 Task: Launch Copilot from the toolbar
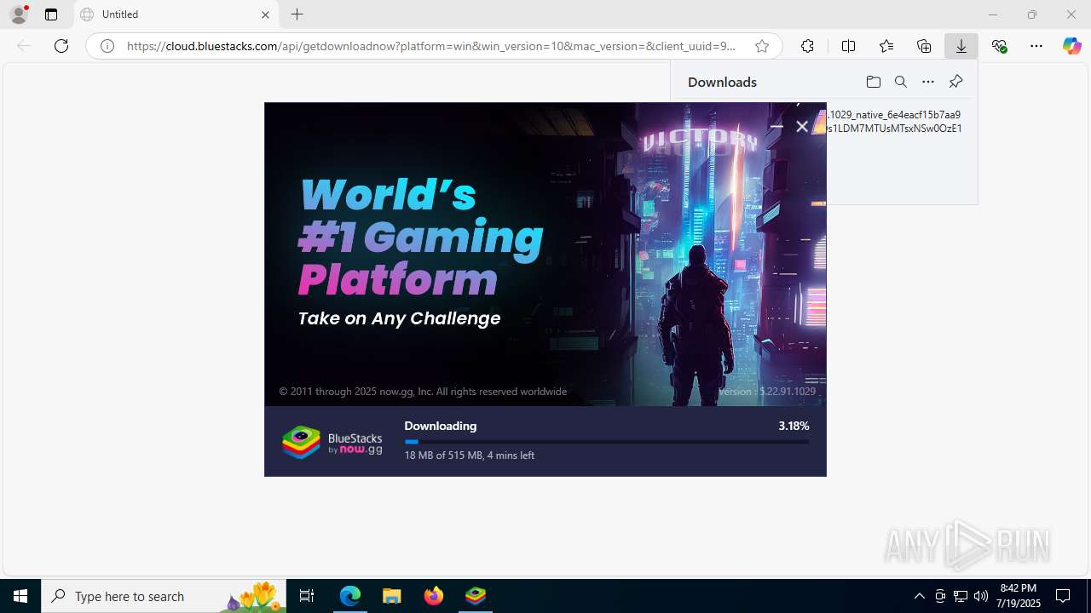tap(1071, 46)
